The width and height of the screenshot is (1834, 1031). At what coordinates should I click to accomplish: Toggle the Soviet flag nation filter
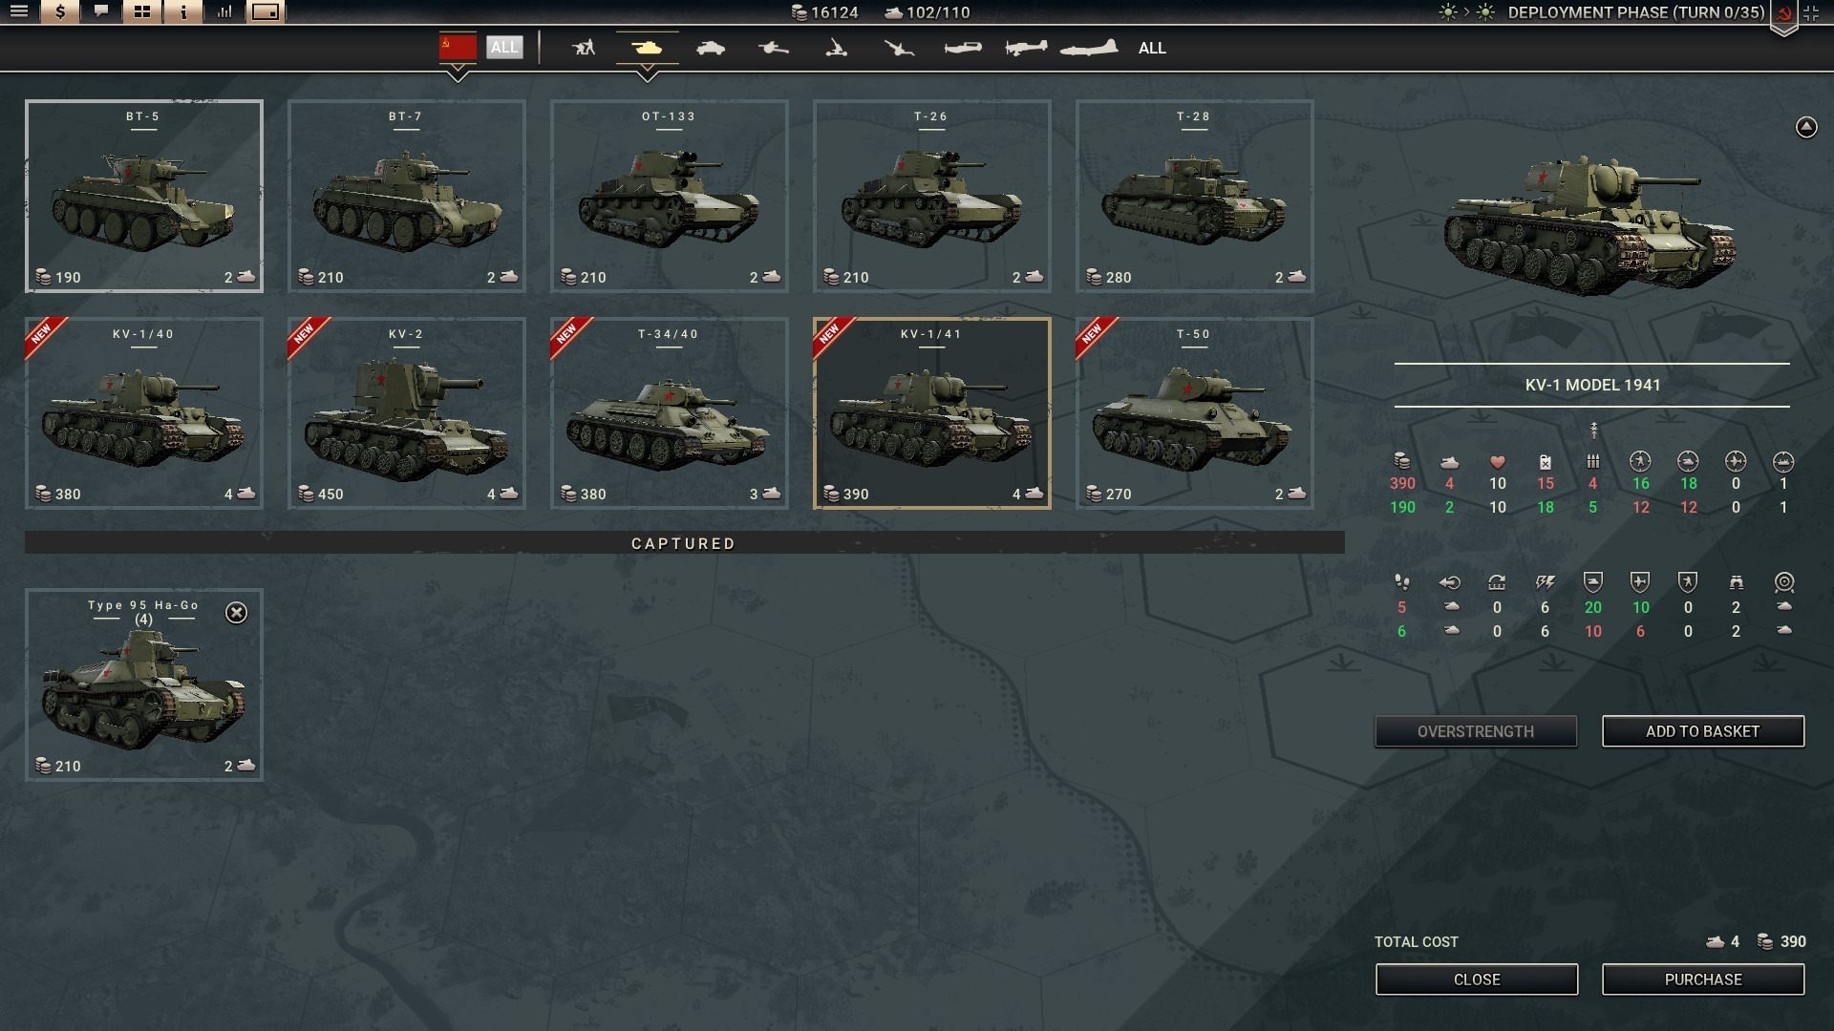pyautogui.click(x=458, y=47)
